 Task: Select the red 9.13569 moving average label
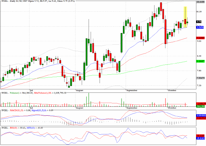(x=201, y=38)
